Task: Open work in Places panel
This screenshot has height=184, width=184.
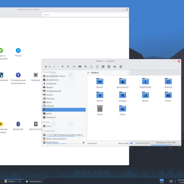Action: 64,114
